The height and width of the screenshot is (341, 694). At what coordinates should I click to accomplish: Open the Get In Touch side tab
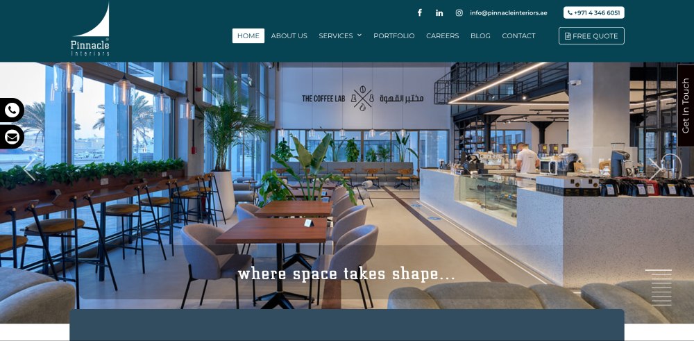[x=686, y=106]
